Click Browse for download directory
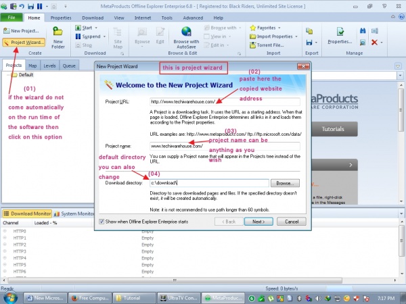406x304 pixels. click(285, 183)
